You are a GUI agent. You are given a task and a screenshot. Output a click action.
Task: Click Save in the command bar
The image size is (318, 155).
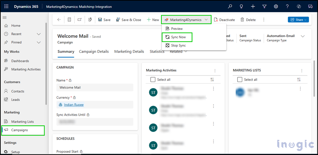point(104,20)
